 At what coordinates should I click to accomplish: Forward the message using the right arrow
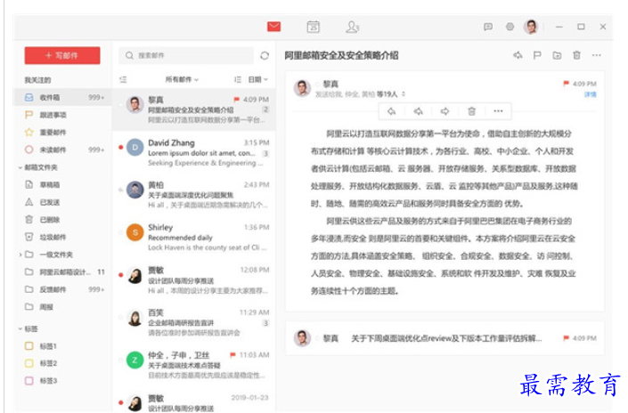click(444, 111)
